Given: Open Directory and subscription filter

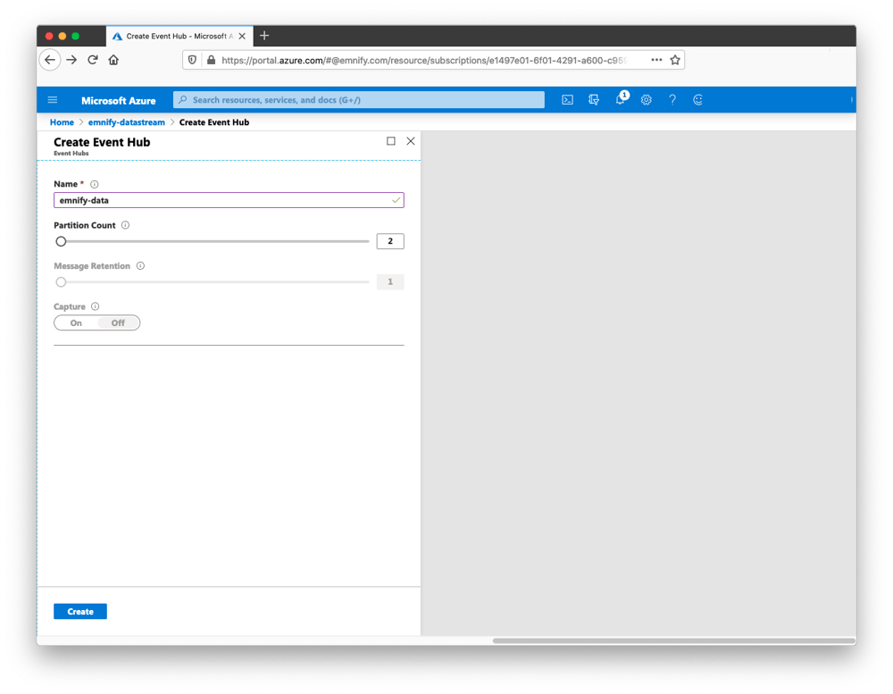Looking at the screenshot, I should 594,100.
